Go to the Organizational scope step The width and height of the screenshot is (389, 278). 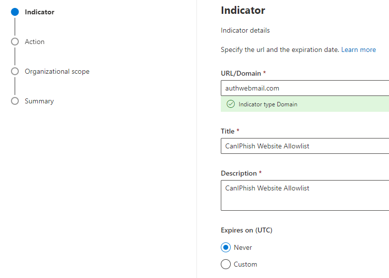point(57,71)
